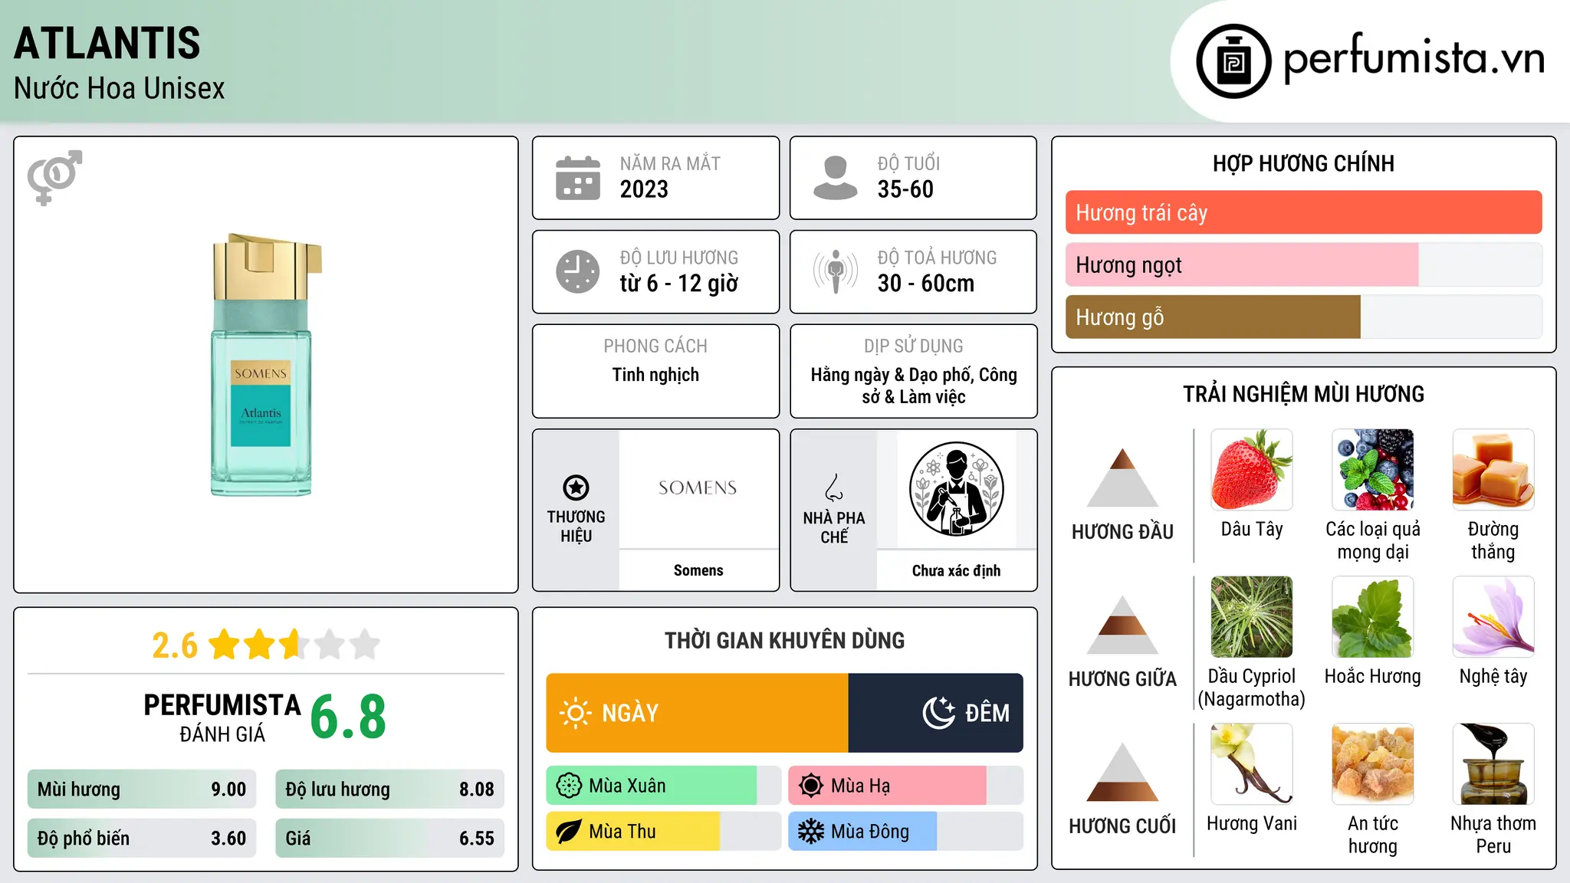Click the star badge icon above Thương hiệu
This screenshot has height=883, width=1570.
coord(576,487)
